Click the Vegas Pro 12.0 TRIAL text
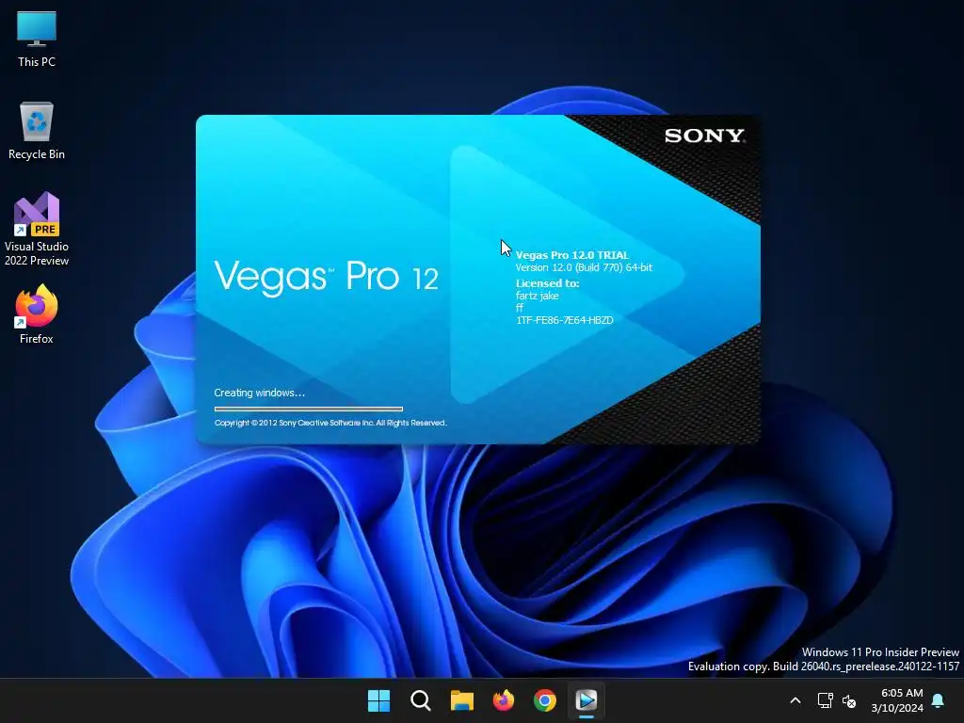 pos(572,255)
